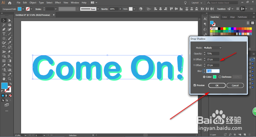Pick the red swatch in Swatches panel
The width and height of the screenshot is (256, 137).
[x=222, y=29]
